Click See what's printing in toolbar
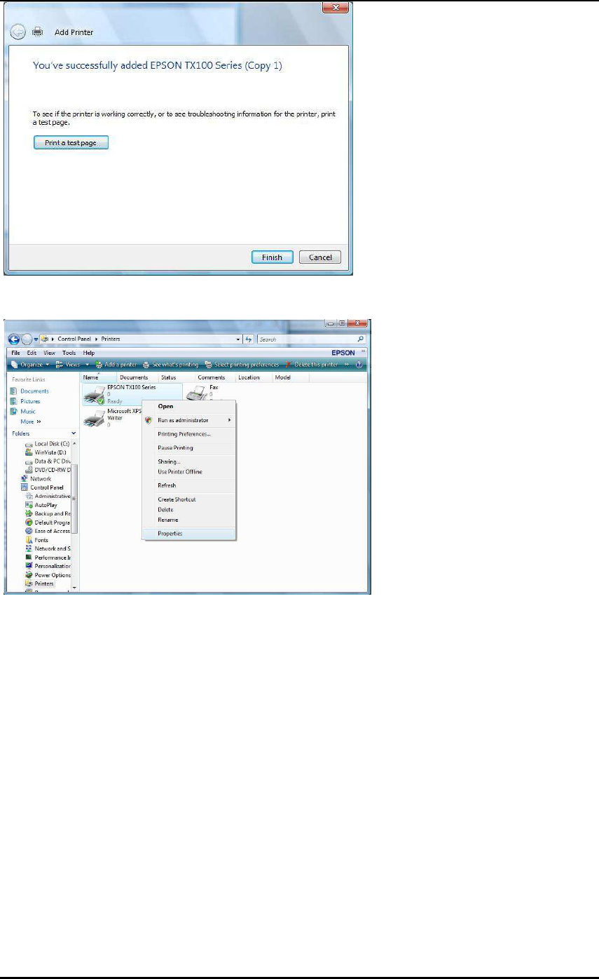The width and height of the screenshot is (599, 979). point(171,365)
